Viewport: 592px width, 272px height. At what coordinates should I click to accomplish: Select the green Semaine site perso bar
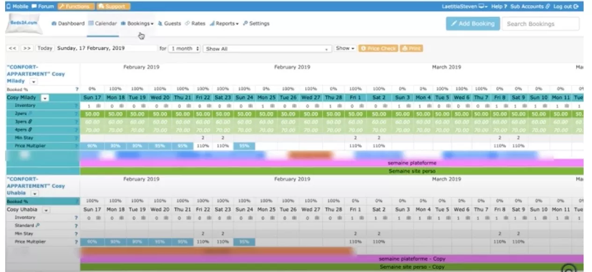point(332,171)
